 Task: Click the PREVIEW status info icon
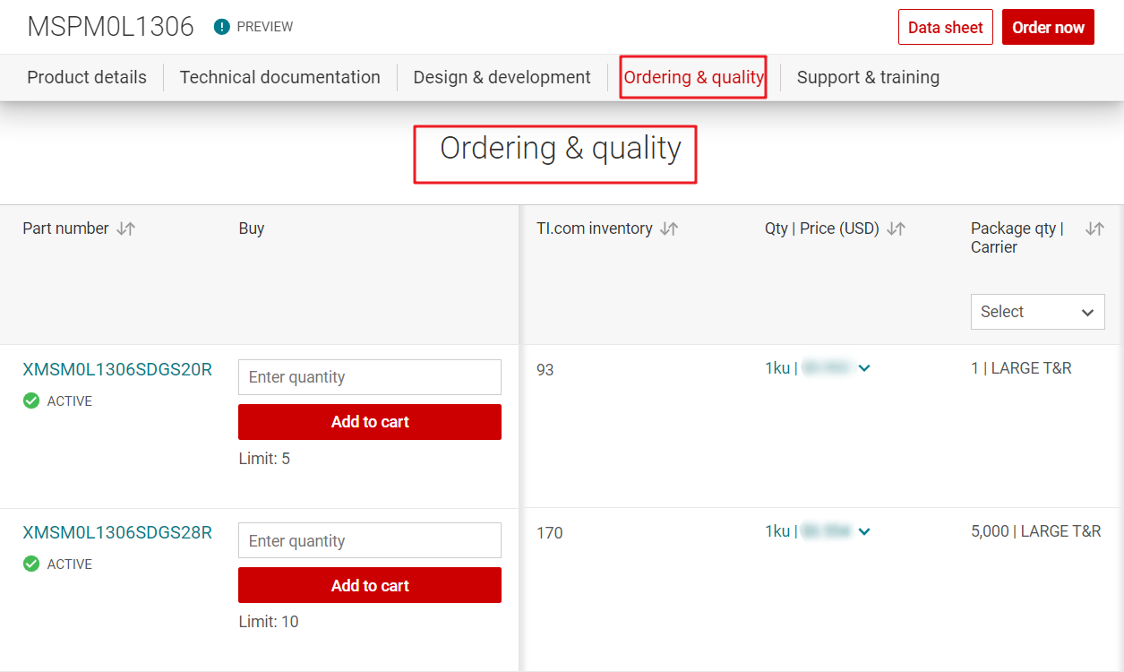point(222,27)
